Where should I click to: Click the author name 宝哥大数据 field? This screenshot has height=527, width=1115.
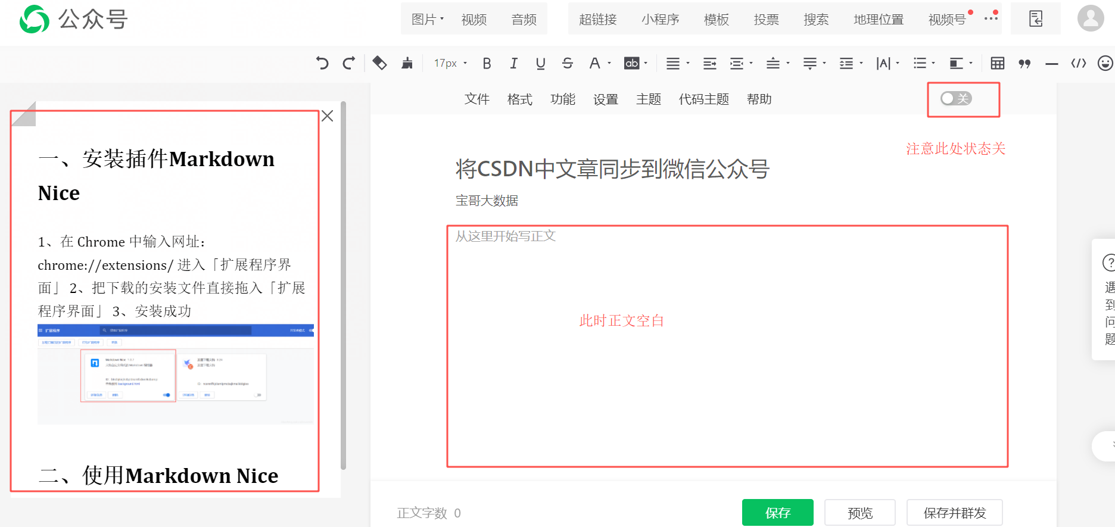tap(487, 201)
